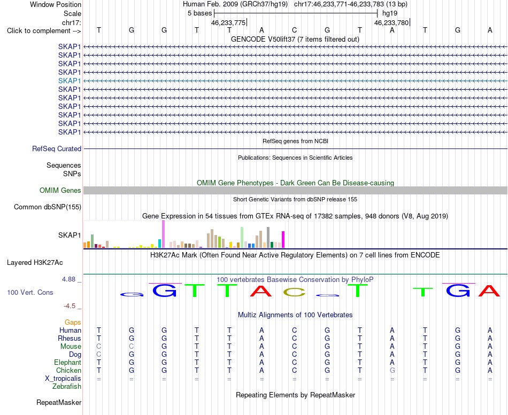Click the light-blue highlighted SKAP1 transcript label

click(x=70, y=81)
